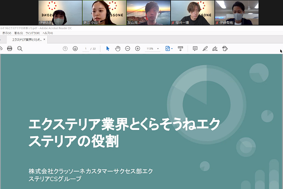Activate the Hand pan tool
The width and height of the screenshot is (283, 189).
click(x=117, y=49)
